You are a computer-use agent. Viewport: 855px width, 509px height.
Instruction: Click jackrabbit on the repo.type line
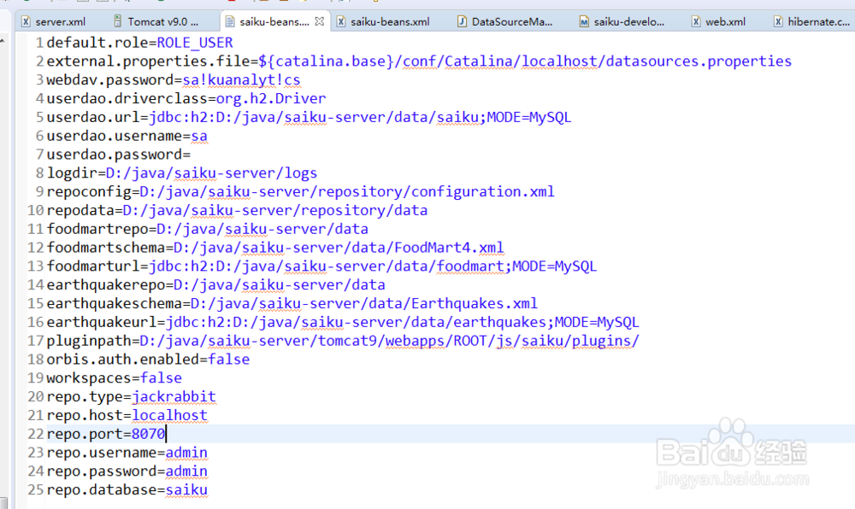pos(174,396)
